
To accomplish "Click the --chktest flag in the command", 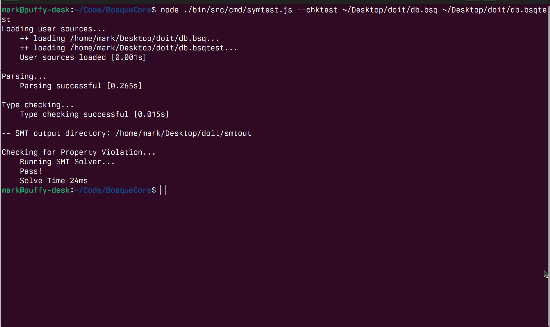I will coord(317,10).
